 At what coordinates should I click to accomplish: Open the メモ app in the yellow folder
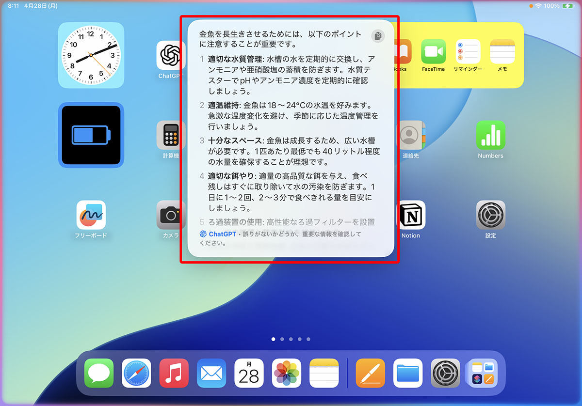pos(502,51)
